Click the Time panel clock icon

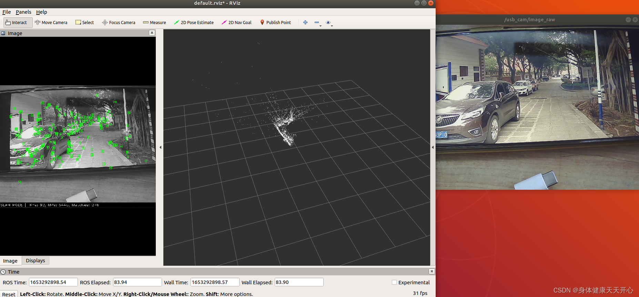click(x=3, y=272)
